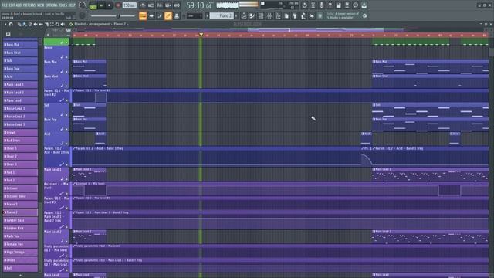Image resolution: width=494 pixels, height=278 pixels.
Task: Toggle the orange multilink to controllers icon
Action: [168, 15]
